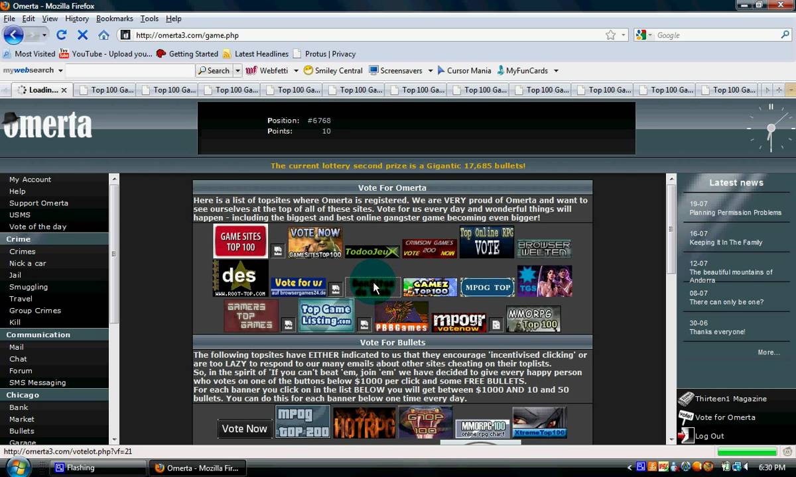Expand the Screensavers dropdown arrow
796x477 pixels.
coord(430,71)
